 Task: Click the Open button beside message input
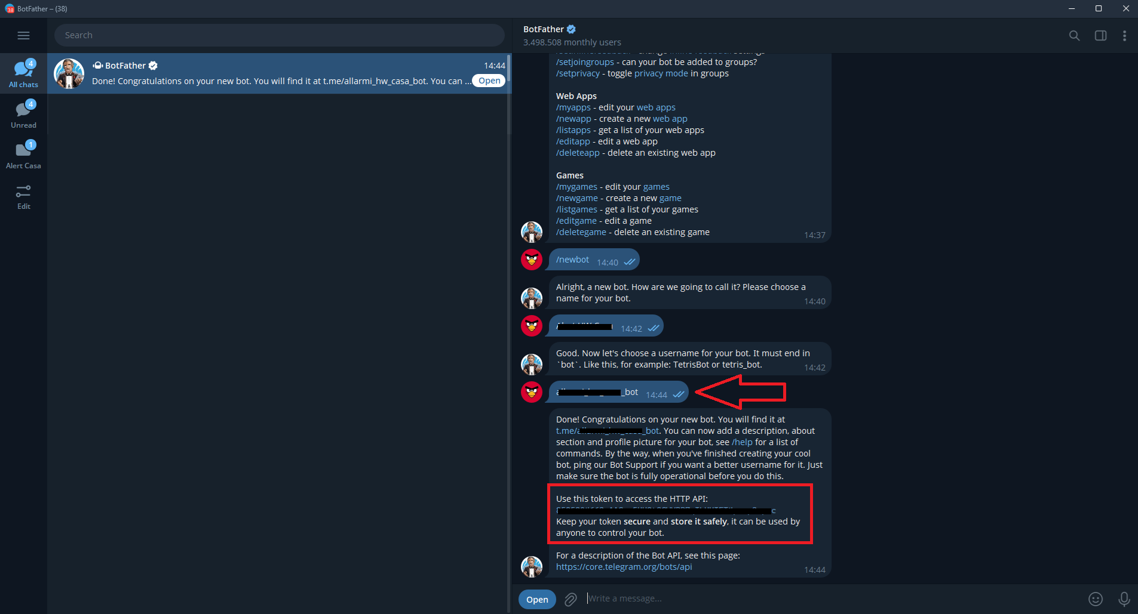[x=537, y=600]
